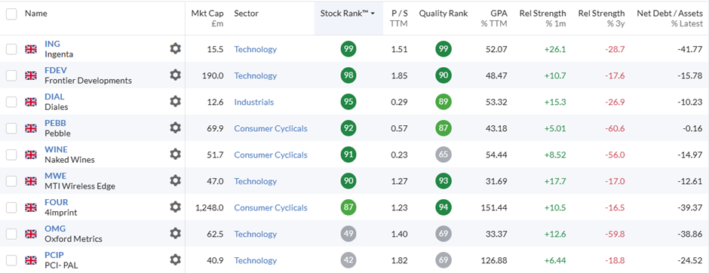Open settings gear for Naked Wines row
This screenshot has height=273, width=709.
point(175,155)
